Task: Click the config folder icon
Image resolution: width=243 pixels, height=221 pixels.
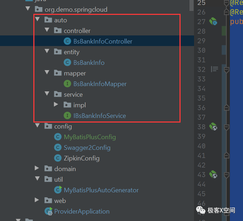Action: click(x=48, y=126)
